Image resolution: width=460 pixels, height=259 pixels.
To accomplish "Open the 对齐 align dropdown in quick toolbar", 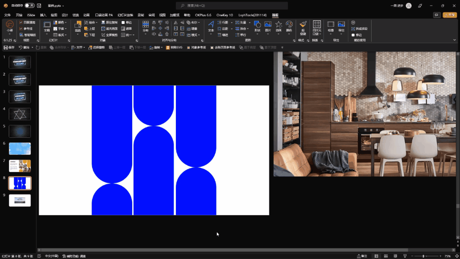I will click(78, 47).
